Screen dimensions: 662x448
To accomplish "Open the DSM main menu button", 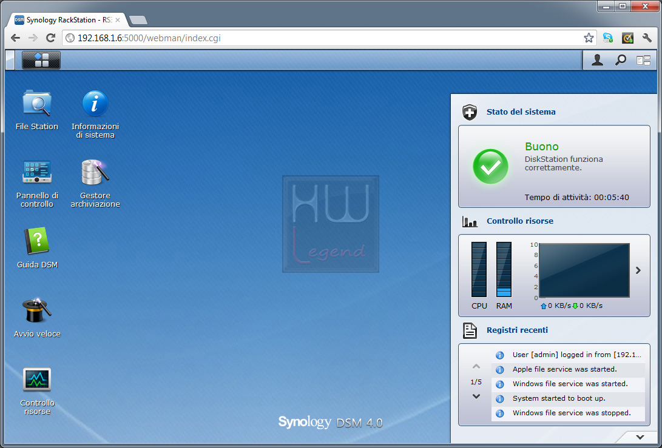I will [41, 60].
